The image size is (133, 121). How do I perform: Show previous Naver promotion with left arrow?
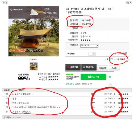(109, 84)
